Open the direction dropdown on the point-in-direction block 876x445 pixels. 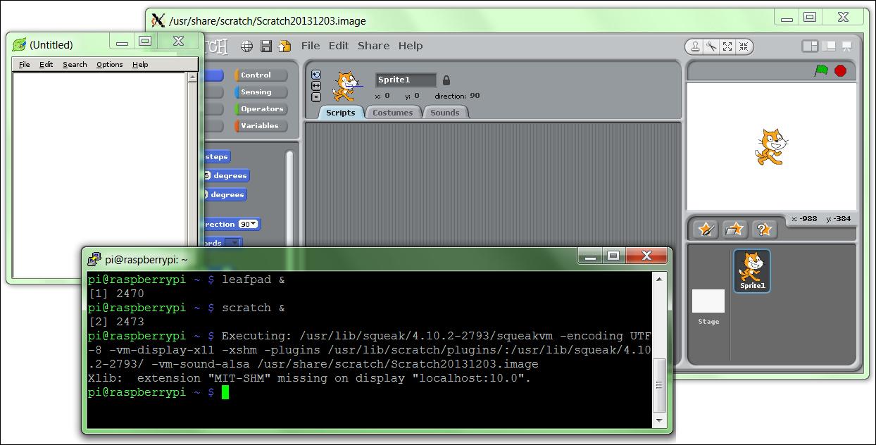254,223
